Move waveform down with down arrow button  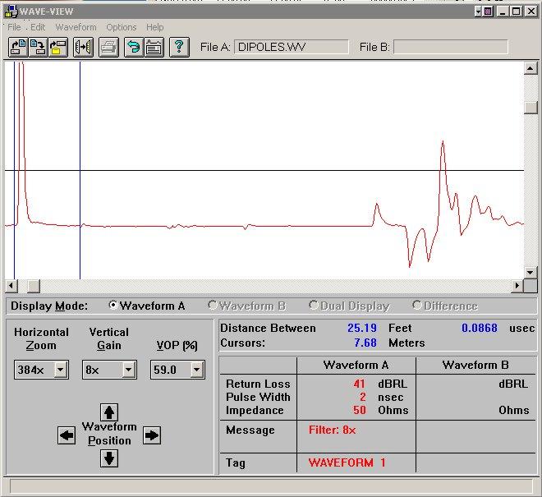(x=109, y=458)
